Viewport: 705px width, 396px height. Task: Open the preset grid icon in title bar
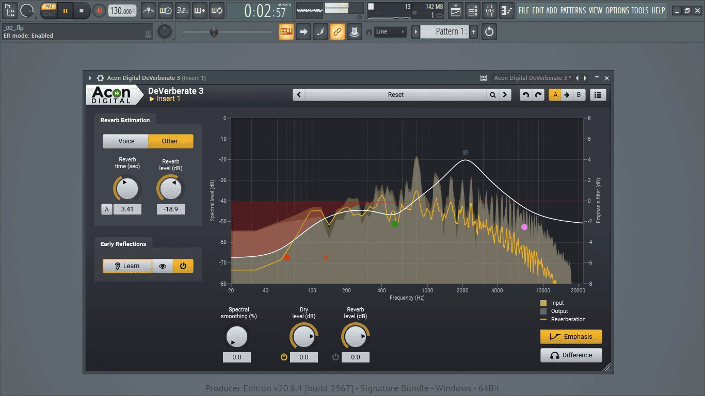[484, 78]
